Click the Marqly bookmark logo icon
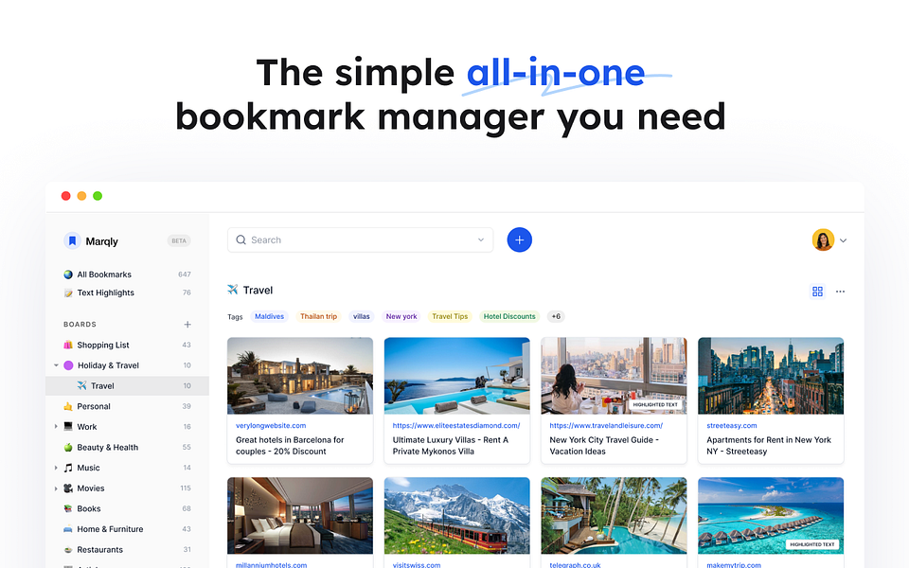 [72, 241]
